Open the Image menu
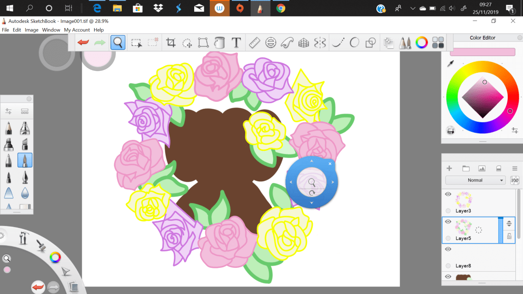The image size is (523, 294). tap(31, 30)
